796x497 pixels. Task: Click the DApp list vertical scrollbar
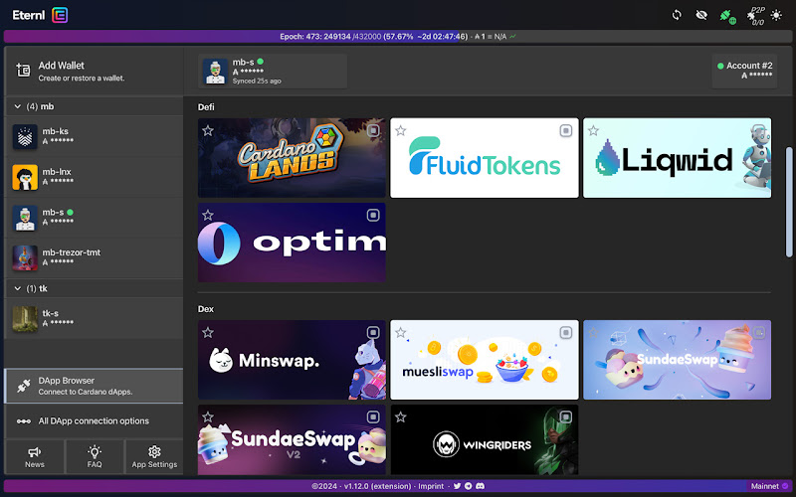click(x=789, y=203)
